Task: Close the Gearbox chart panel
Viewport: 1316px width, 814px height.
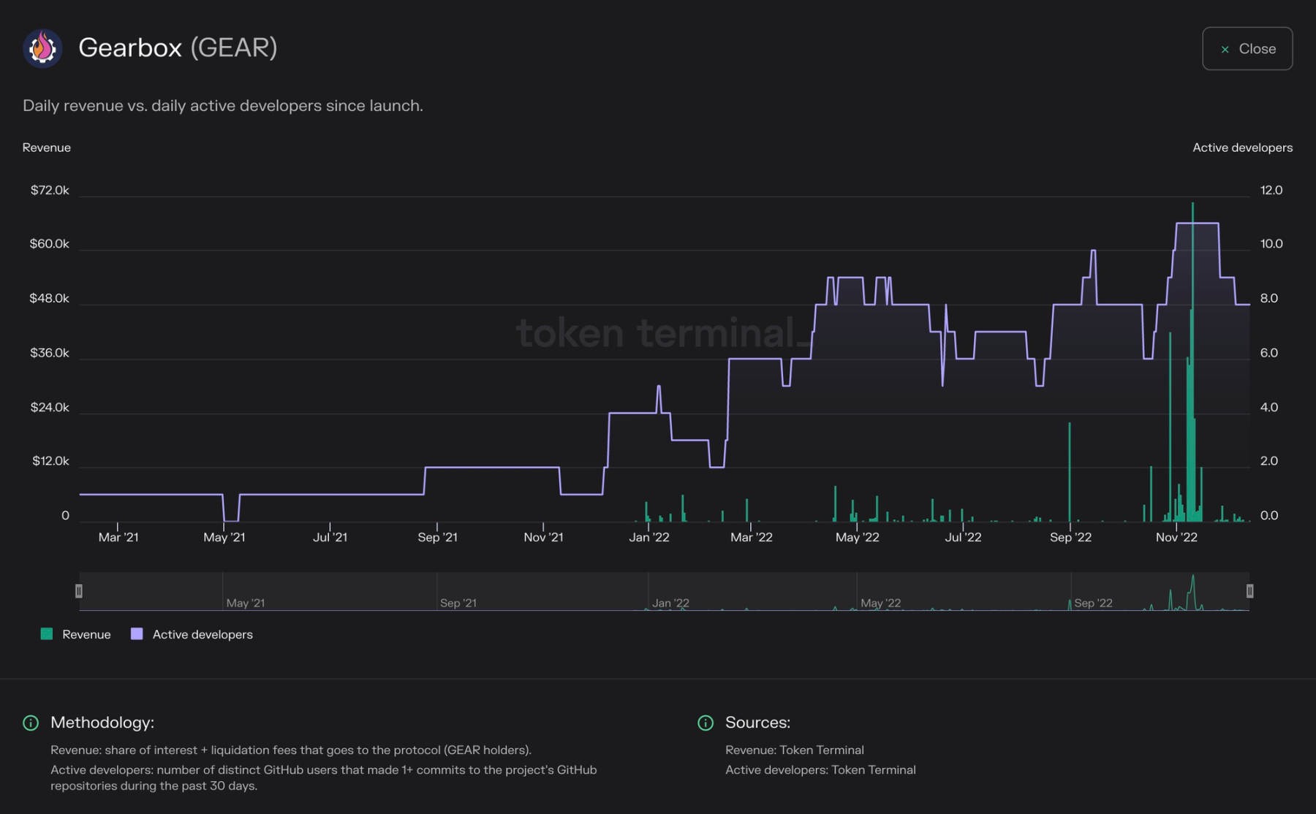Action: [1247, 49]
